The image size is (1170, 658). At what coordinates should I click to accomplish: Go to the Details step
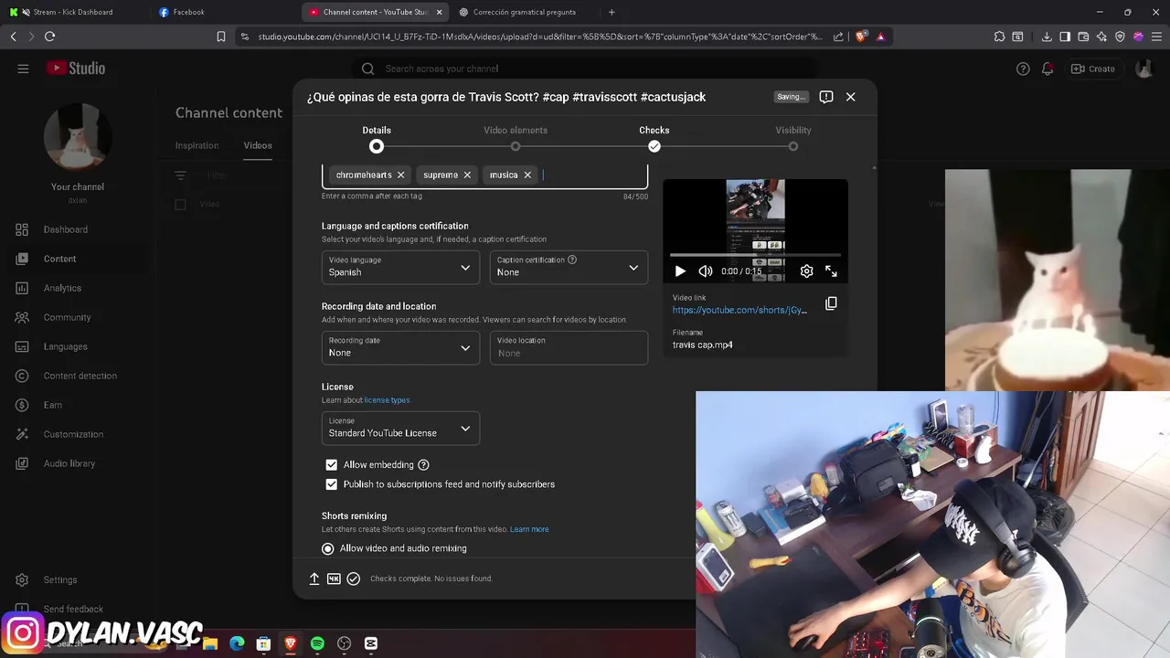coord(377,139)
